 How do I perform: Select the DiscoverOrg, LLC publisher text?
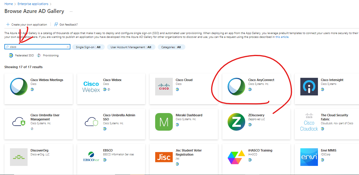point(40,154)
